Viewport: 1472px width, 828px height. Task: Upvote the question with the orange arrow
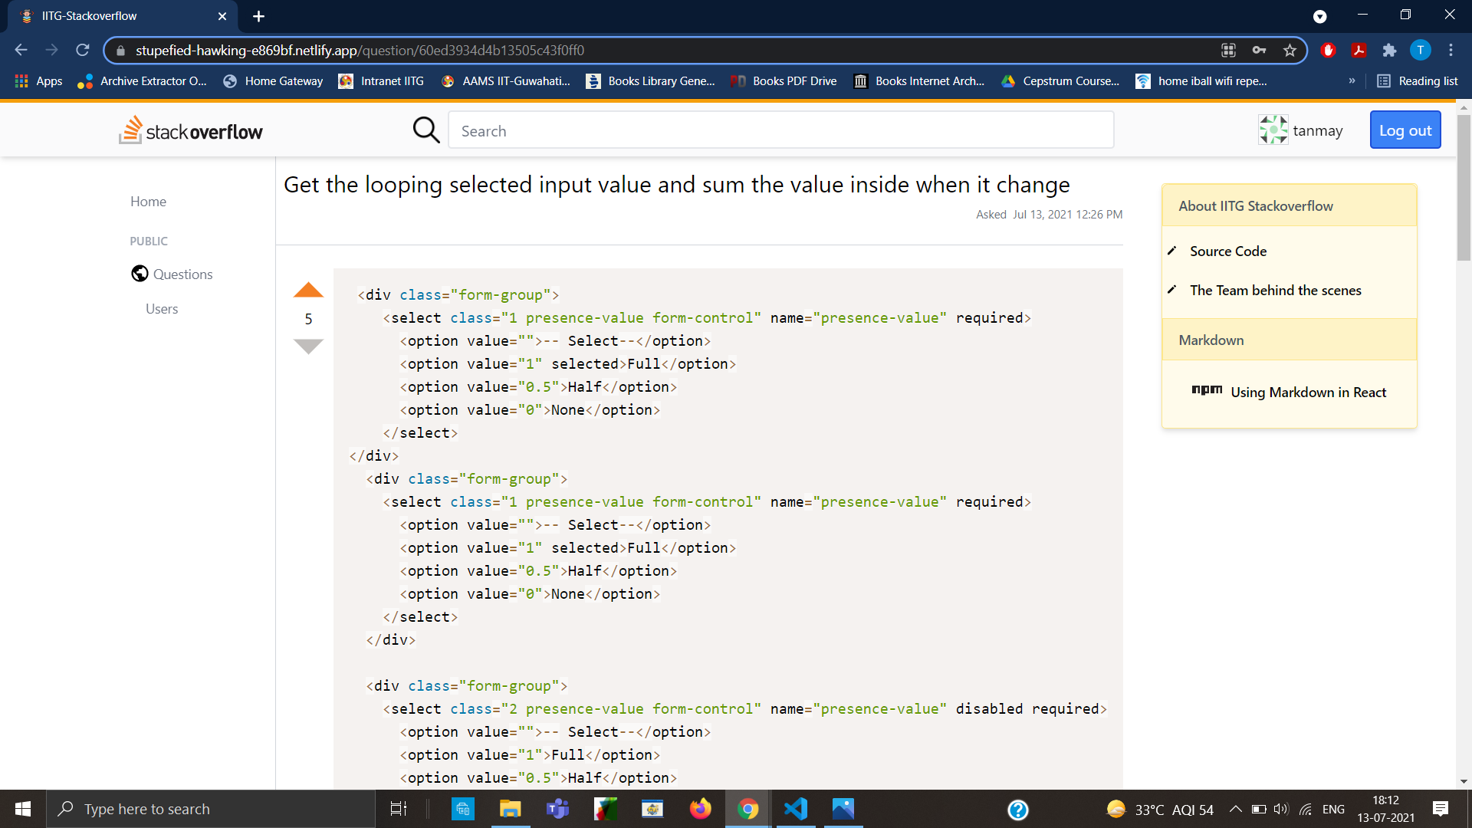[308, 291]
